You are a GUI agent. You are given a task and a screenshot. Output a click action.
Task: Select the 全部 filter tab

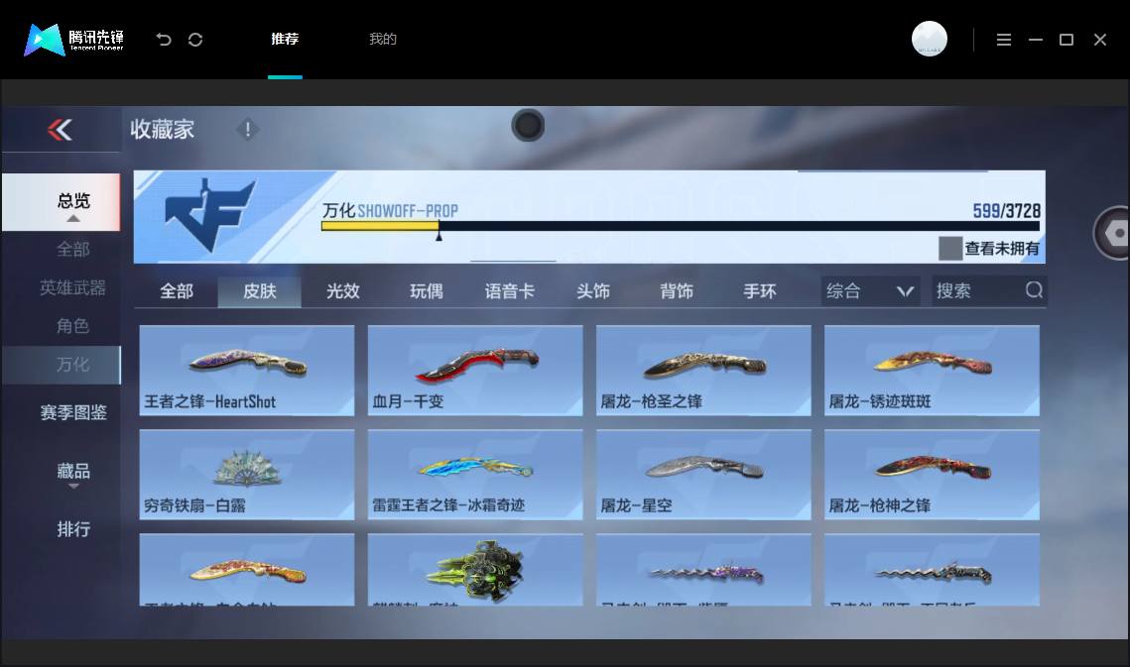coord(176,291)
